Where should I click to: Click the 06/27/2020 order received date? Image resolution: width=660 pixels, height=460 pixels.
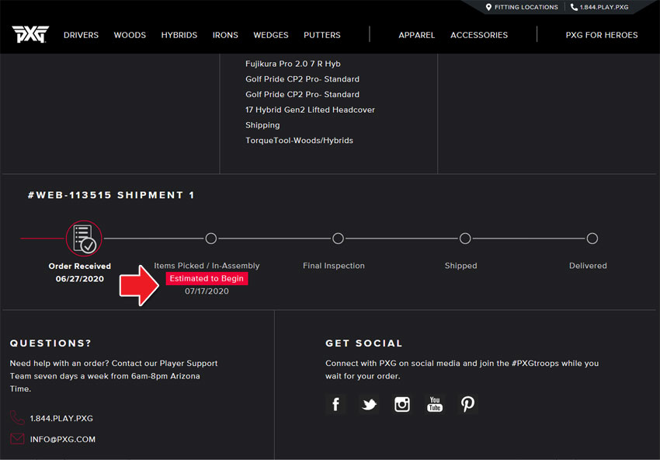pos(79,279)
